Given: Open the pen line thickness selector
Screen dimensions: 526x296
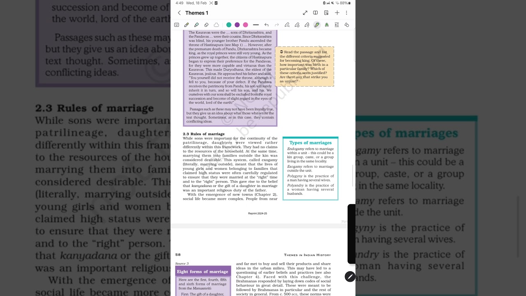Looking at the screenshot, I should click(x=256, y=25).
